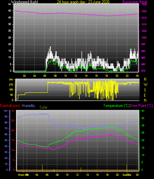Click the 45 windspeed scale value
154x179 pixels.
coord(10,11)
